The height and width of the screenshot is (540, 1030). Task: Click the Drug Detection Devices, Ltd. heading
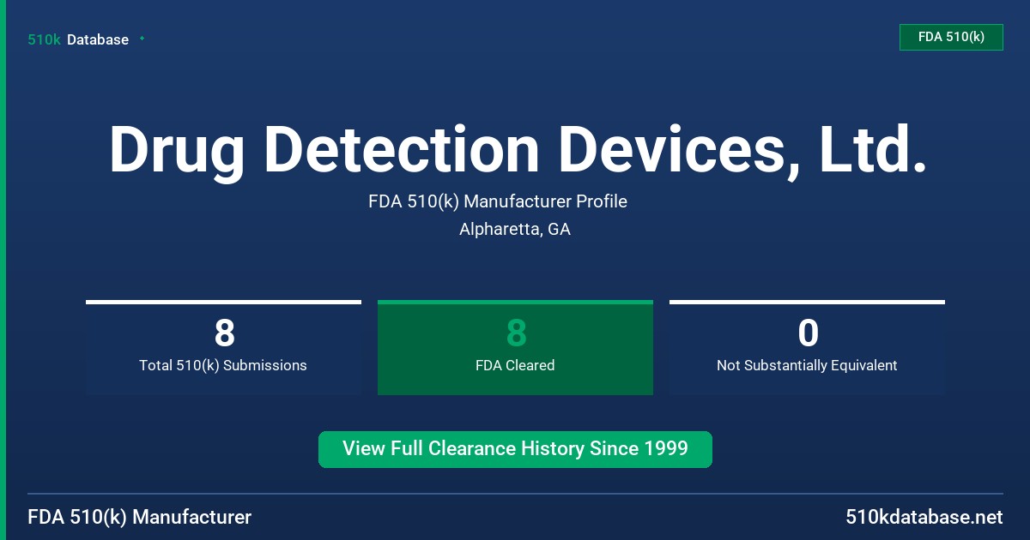(518, 150)
